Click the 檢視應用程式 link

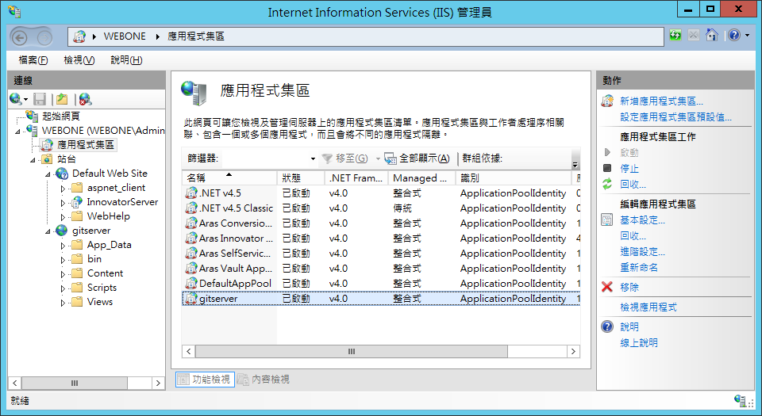pyautogui.click(x=648, y=307)
